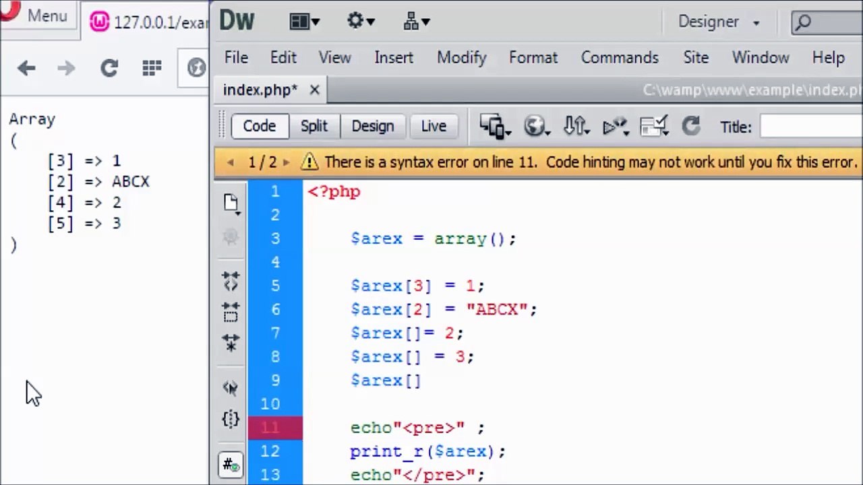Click Collapse Selection icon
The width and height of the screenshot is (863, 485).
tap(231, 312)
